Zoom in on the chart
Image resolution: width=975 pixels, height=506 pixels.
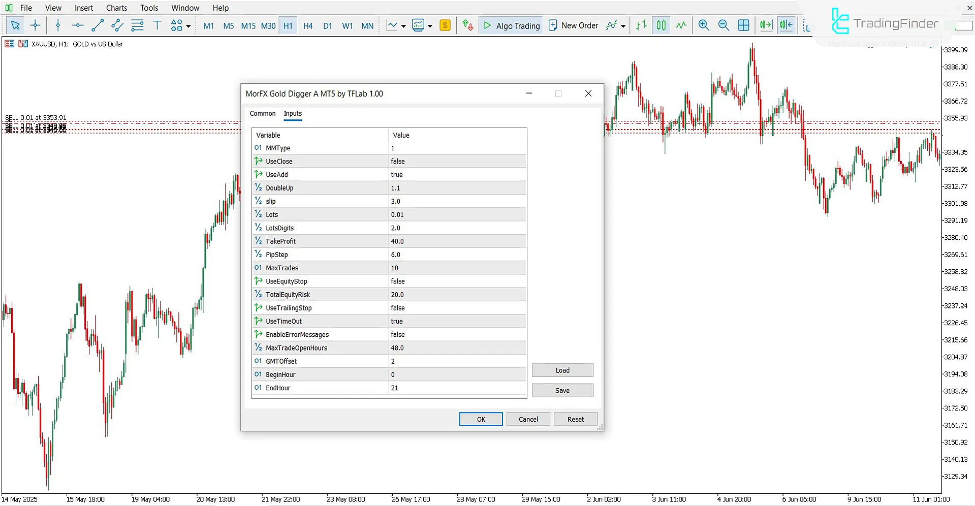pyautogui.click(x=704, y=25)
